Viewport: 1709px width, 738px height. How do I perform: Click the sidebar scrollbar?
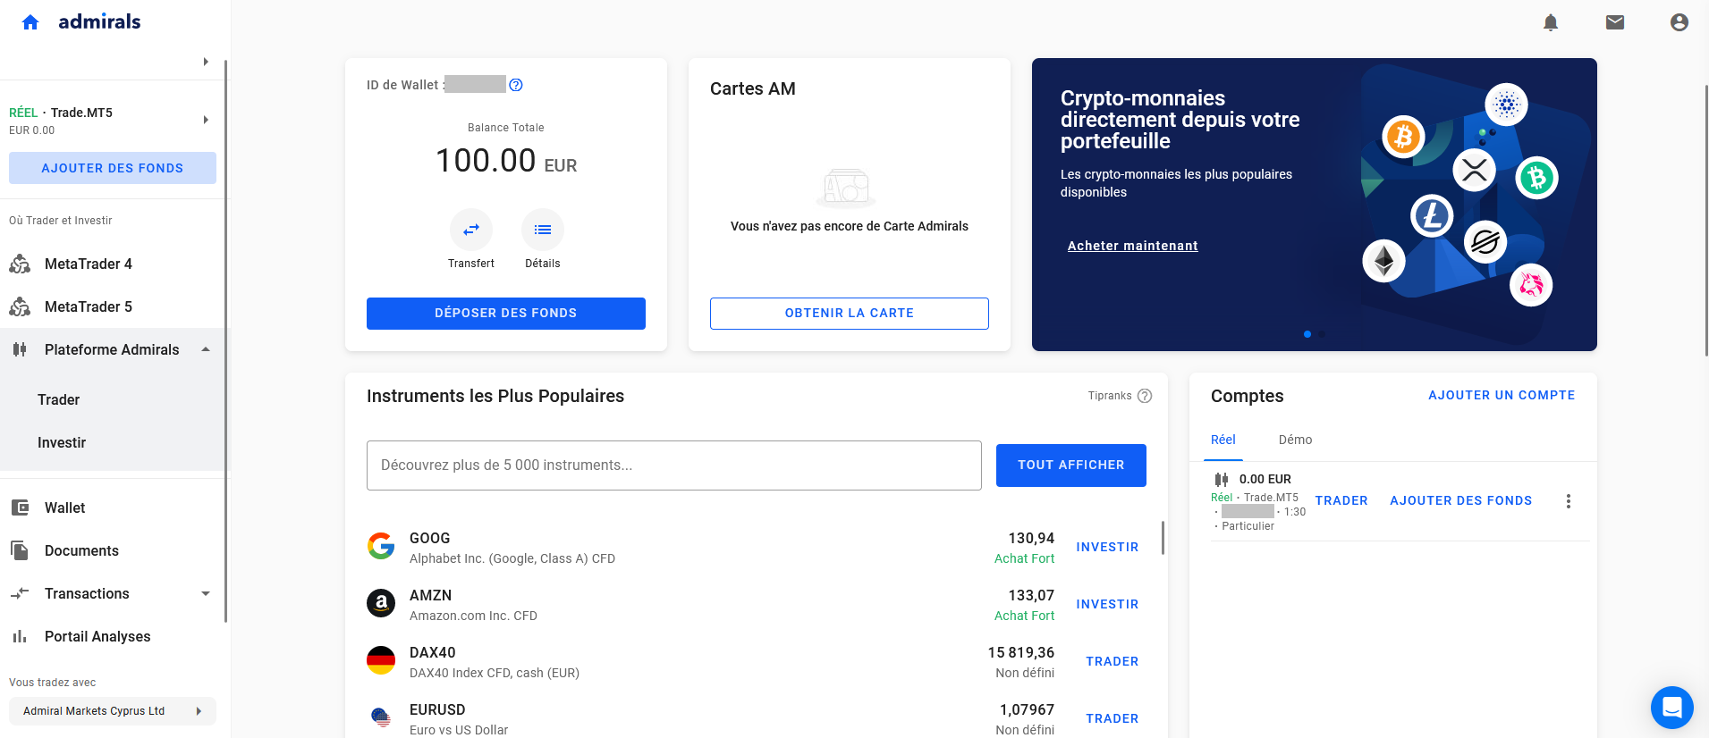[x=225, y=341]
